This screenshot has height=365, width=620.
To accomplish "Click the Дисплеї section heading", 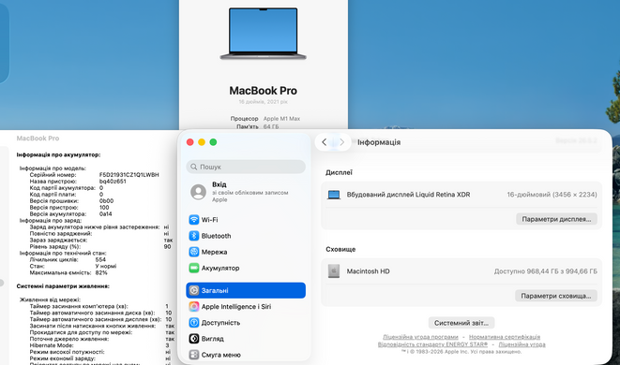I will [339, 172].
